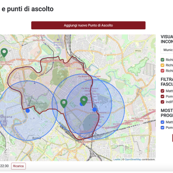Open the Leaflet attribution link
Screen dimensions: 173x173
click(117, 160)
